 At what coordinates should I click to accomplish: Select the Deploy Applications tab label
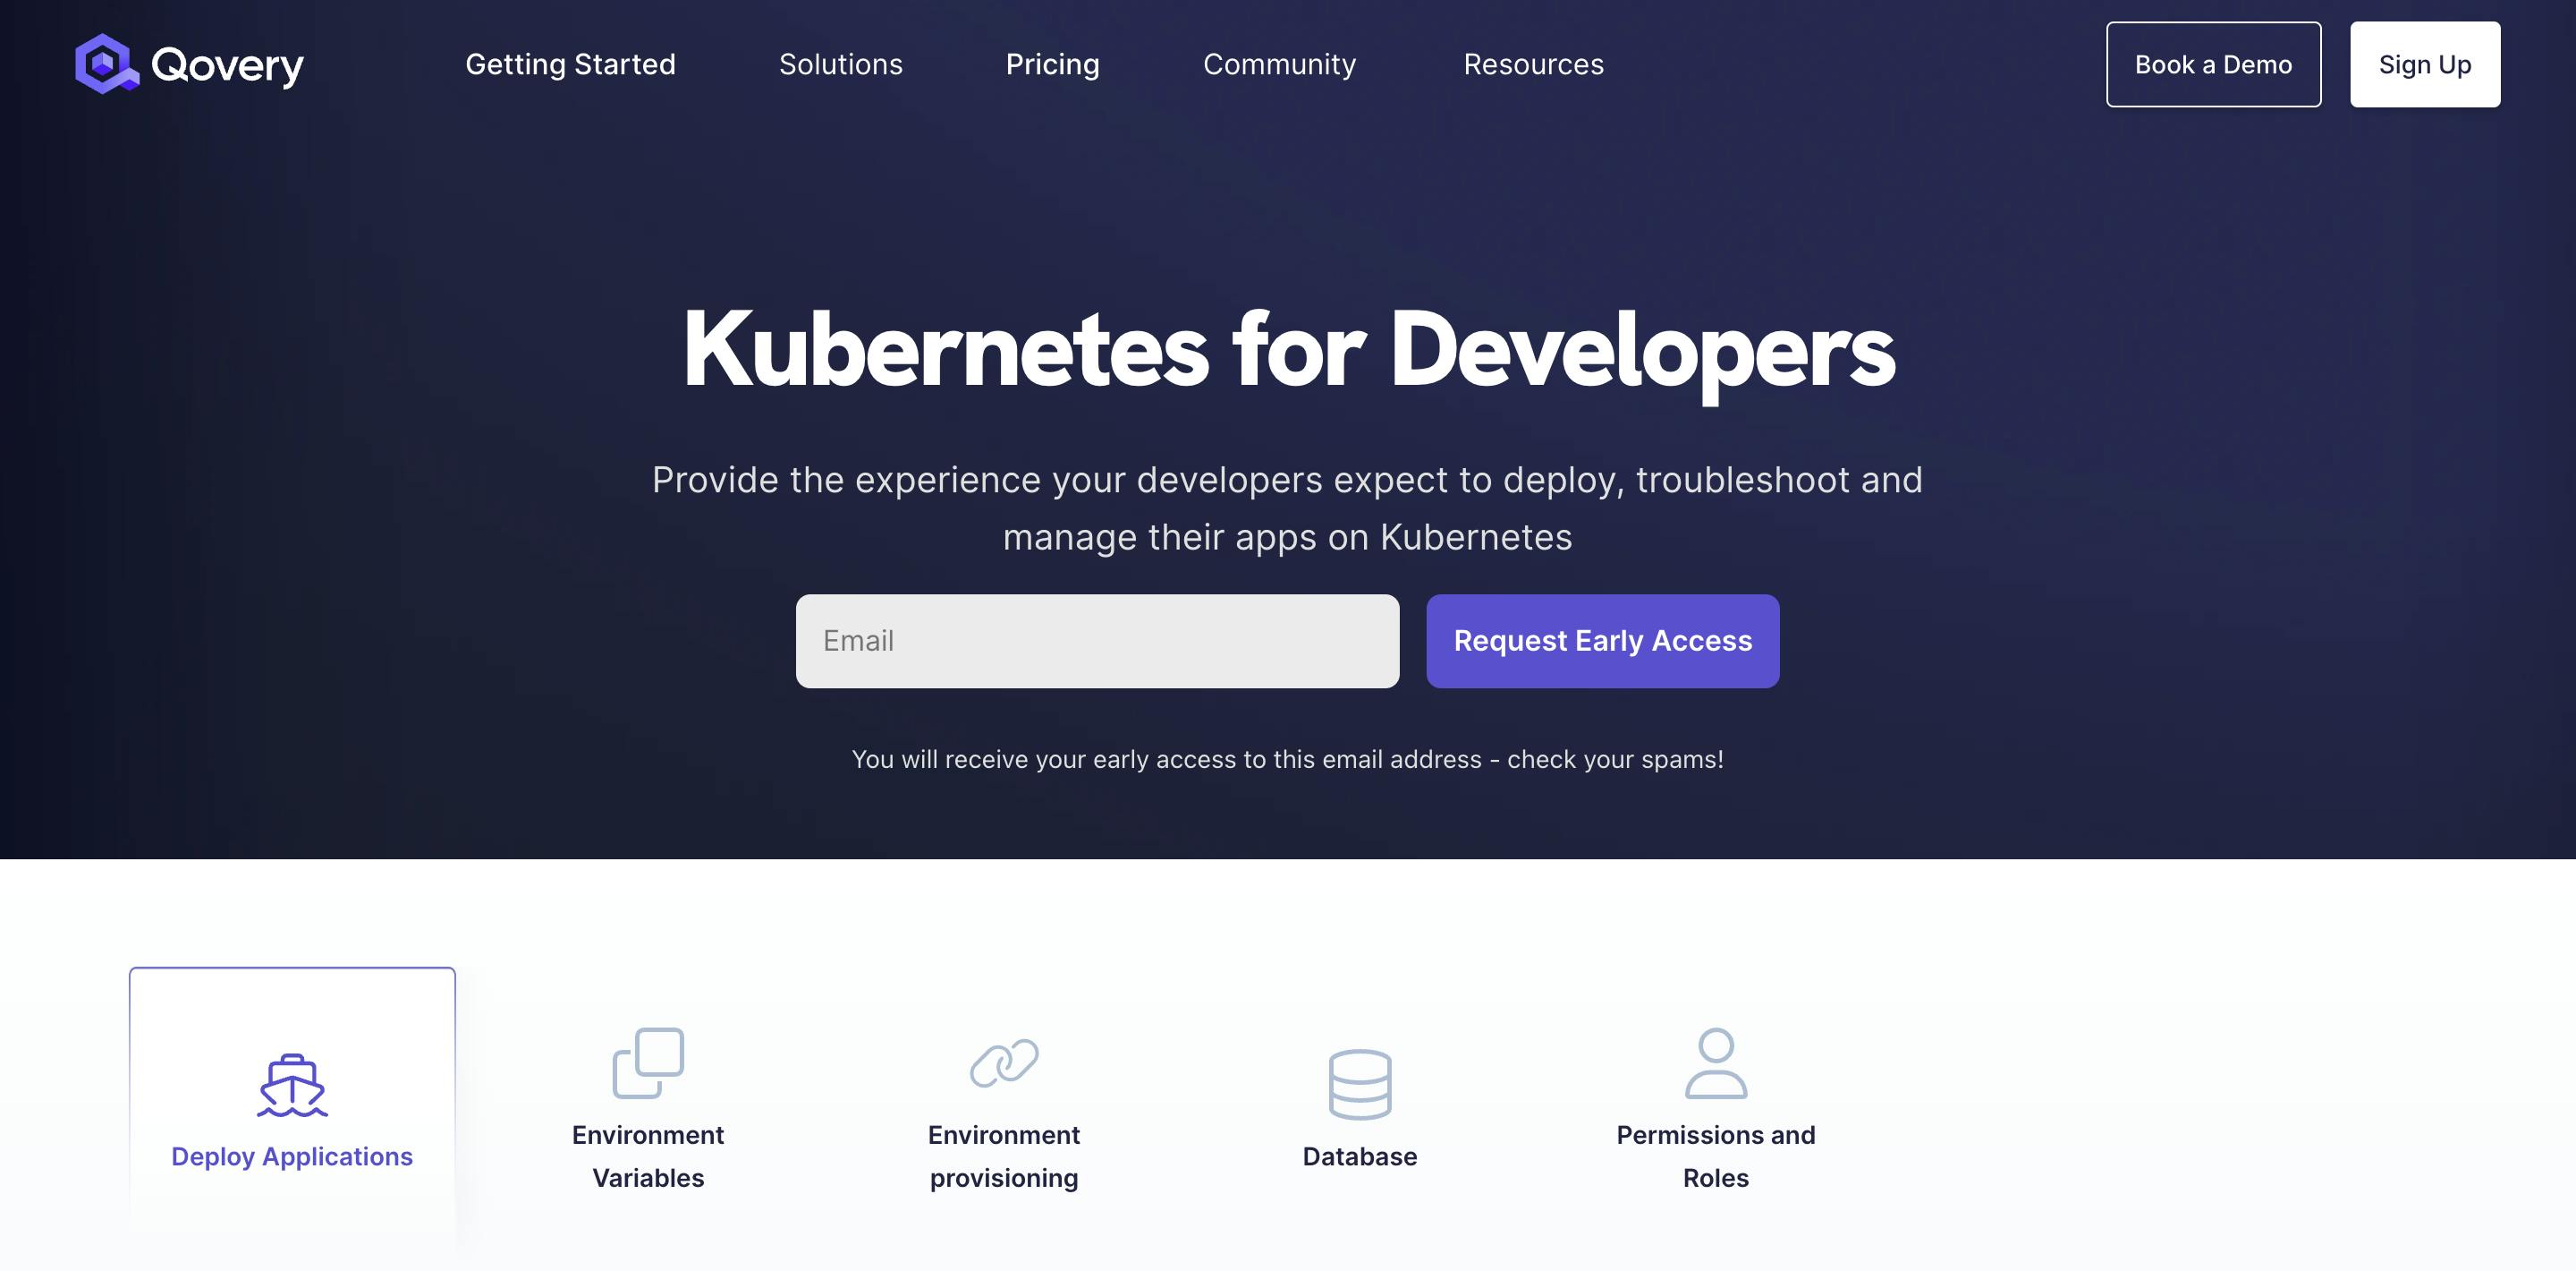[x=292, y=1156]
